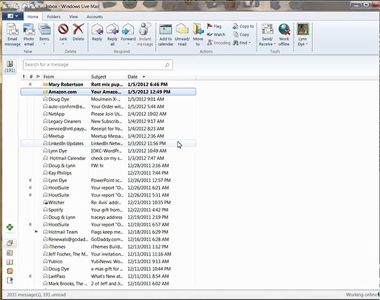Switch to Calendar view in sidebar
The image size is (380, 300).
[9, 252]
